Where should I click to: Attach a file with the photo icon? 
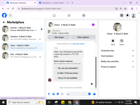tap(53, 94)
